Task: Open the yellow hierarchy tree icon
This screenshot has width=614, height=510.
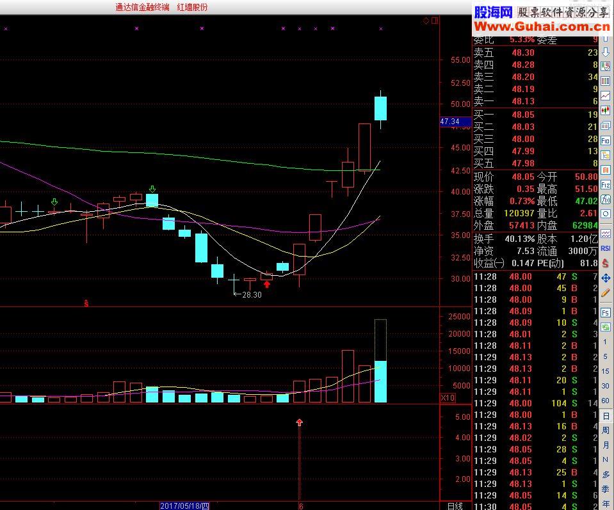Action: click(x=606, y=155)
